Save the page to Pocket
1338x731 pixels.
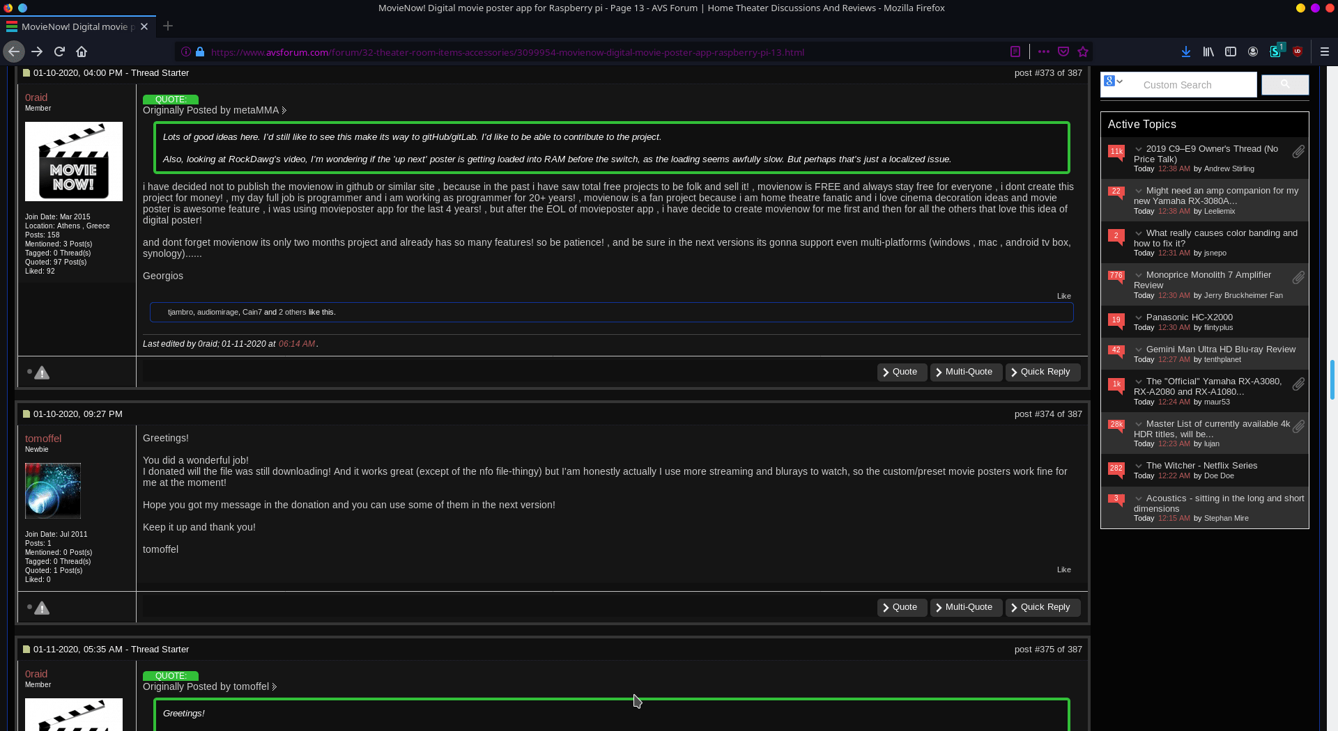click(1063, 51)
